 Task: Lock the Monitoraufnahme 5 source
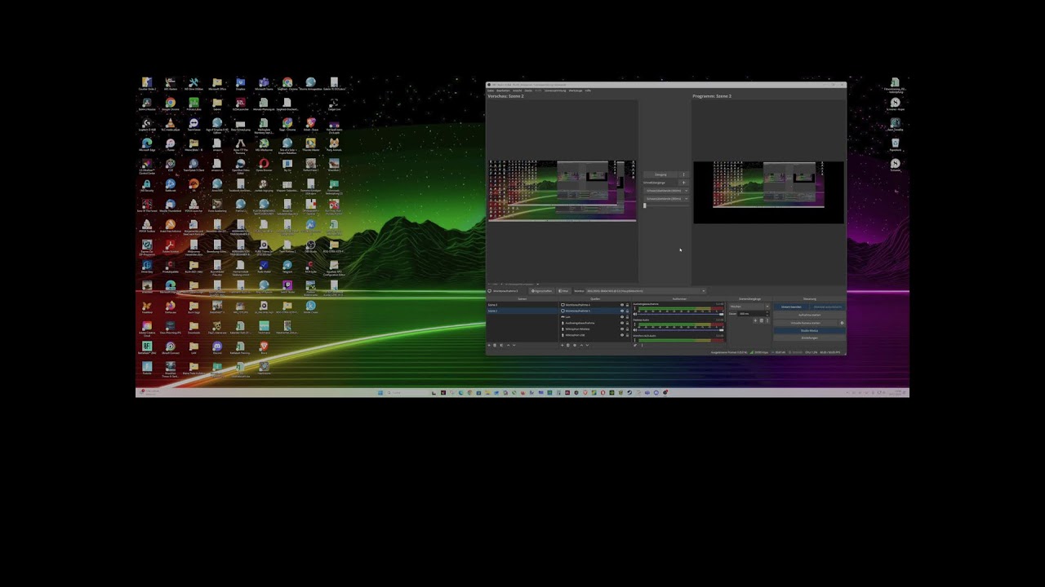627,311
